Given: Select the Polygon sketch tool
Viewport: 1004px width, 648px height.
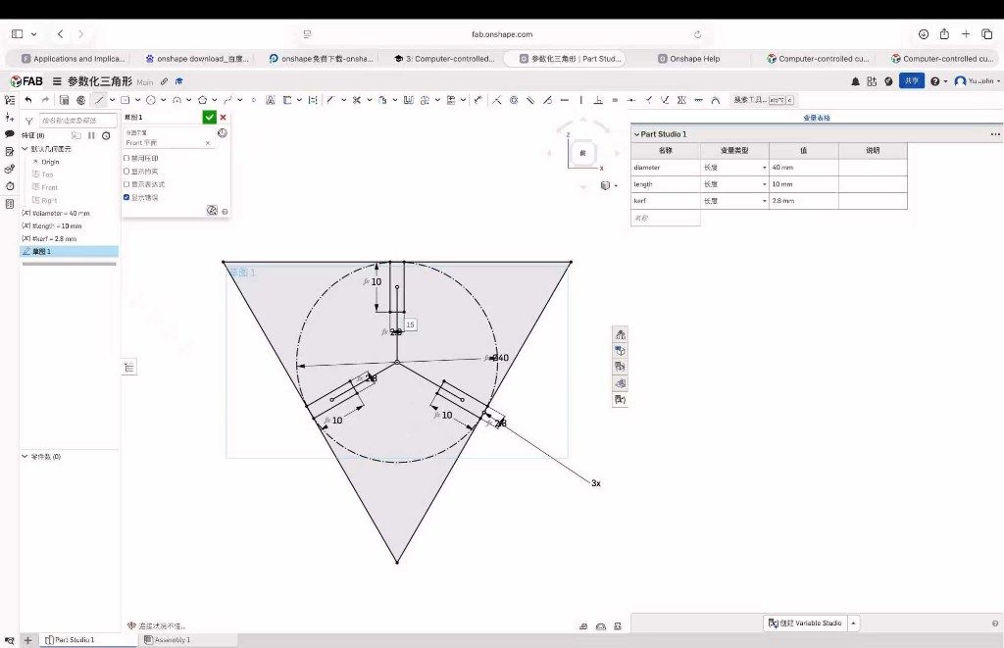Looking at the screenshot, I should point(202,100).
